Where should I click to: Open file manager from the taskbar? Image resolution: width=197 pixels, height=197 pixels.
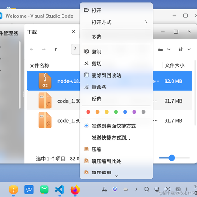(14, 190)
